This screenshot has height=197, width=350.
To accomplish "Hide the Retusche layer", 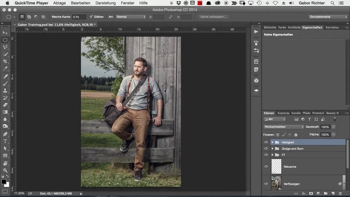I will (x=266, y=167).
